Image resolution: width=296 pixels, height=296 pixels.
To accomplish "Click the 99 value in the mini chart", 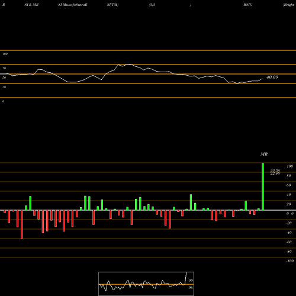I will pyautogui.click(x=191, y=280).
